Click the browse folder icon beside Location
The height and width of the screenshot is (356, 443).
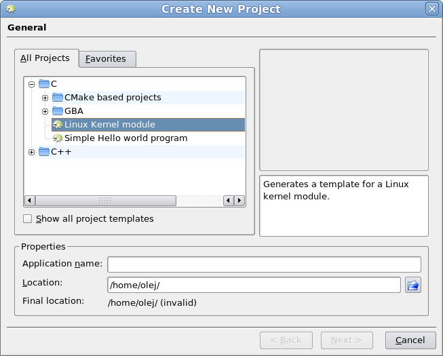[x=412, y=285]
